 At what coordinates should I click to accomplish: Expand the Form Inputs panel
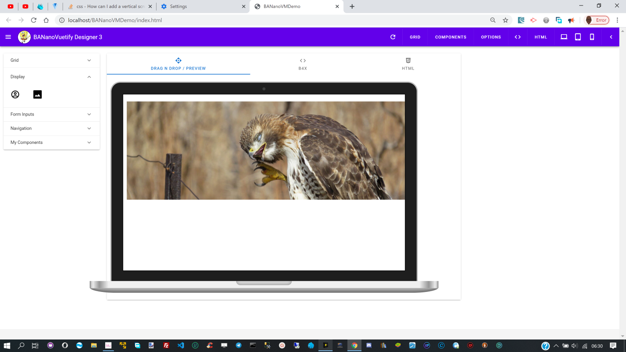pyautogui.click(x=51, y=114)
